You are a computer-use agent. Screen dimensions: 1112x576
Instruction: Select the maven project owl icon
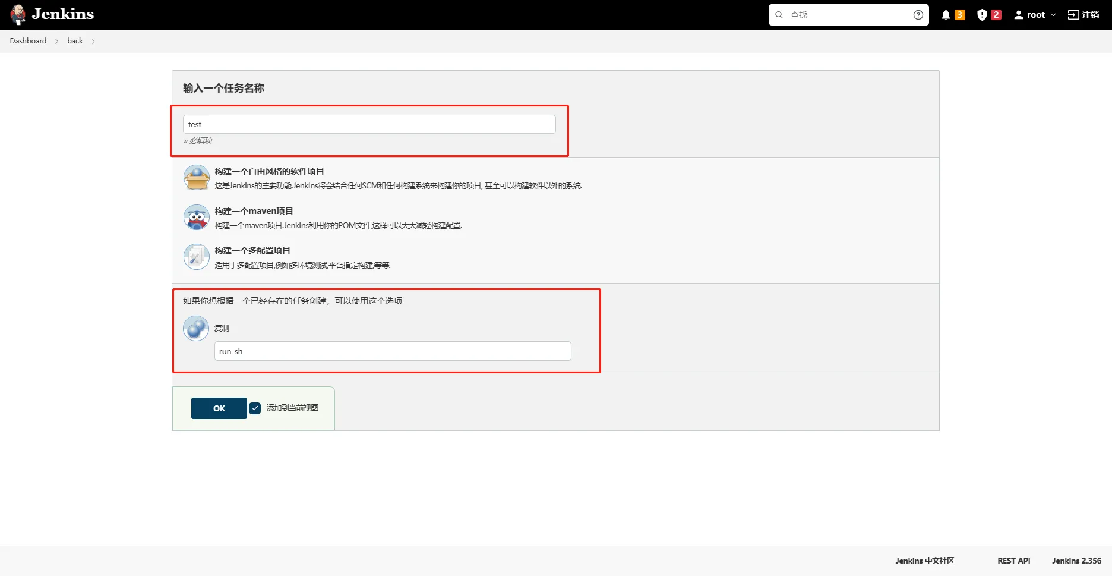click(196, 218)
